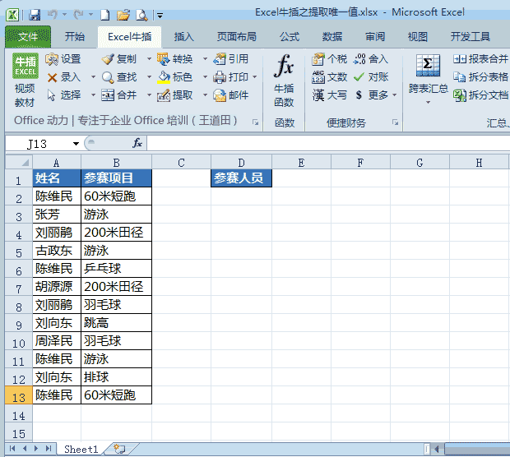Click the 文数 tool

329,77
